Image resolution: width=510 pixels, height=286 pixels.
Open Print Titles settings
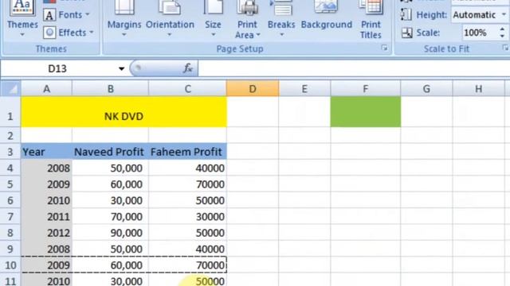(371, 20)
